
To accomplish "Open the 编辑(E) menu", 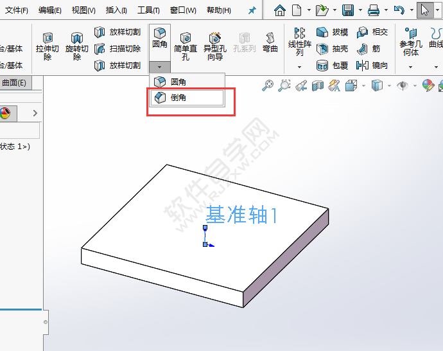I will coord(49,10).
